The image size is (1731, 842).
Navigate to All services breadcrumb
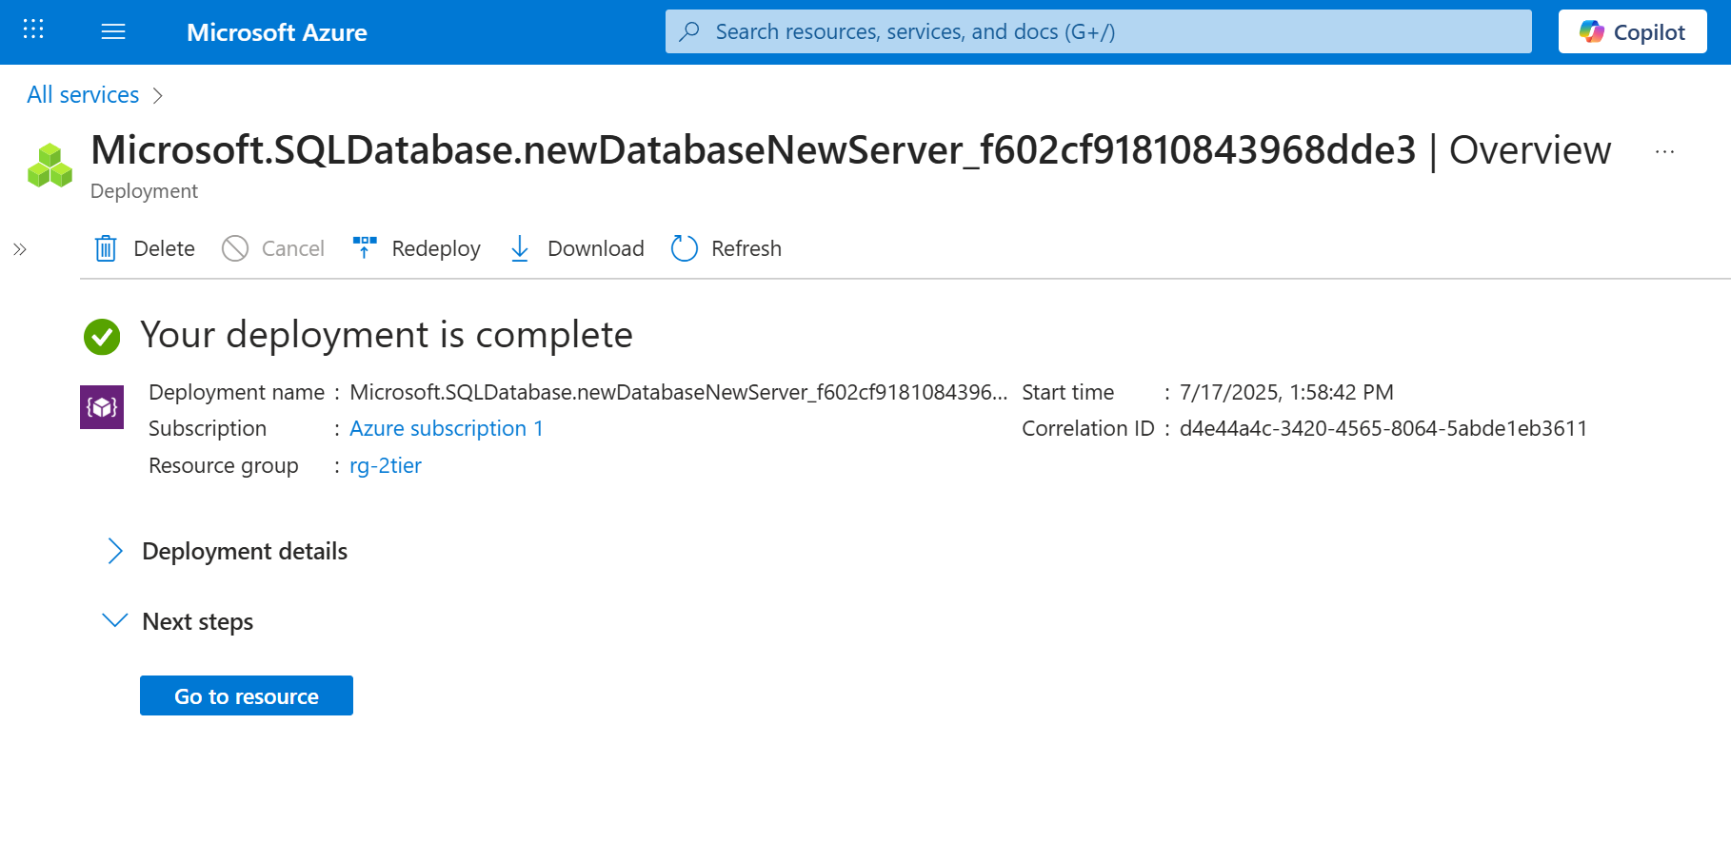click(x=83, y=95)
